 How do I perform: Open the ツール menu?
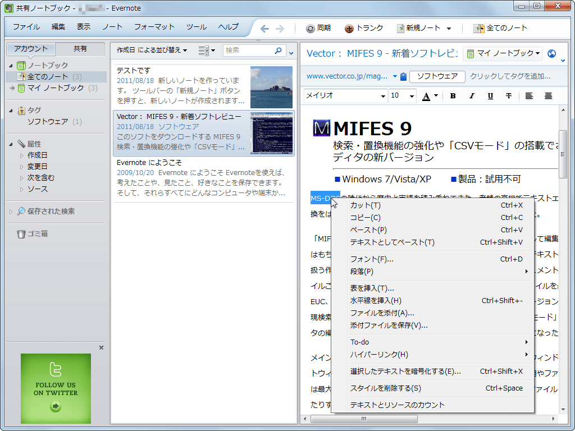click(x=196, y=27)
